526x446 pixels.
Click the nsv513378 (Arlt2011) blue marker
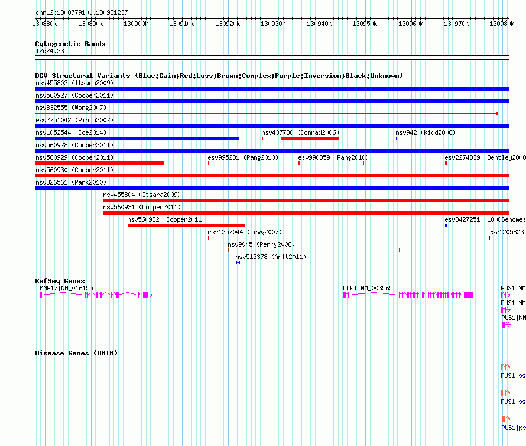point(238,263)
